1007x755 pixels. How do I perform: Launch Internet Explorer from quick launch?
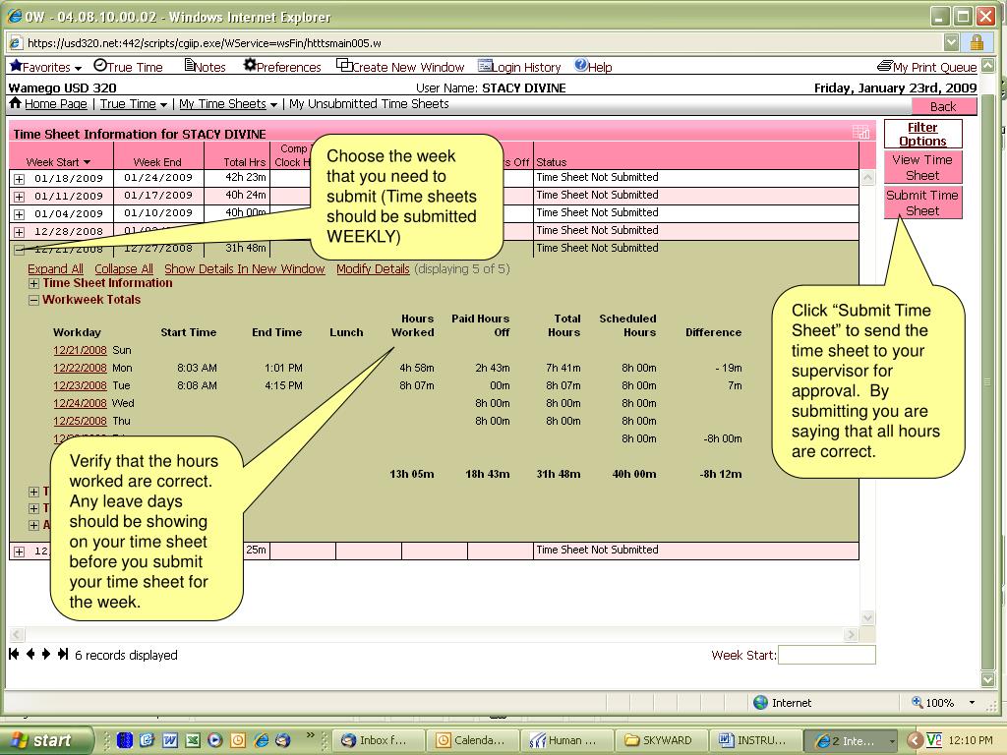[x=260, y=740]
